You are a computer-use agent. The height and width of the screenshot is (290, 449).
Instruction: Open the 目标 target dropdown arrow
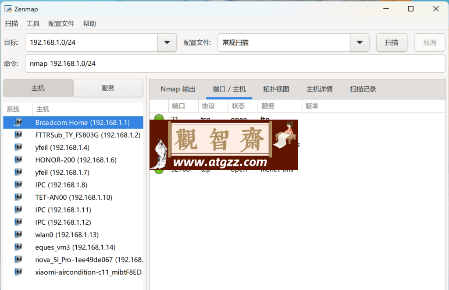click(167, 42)
